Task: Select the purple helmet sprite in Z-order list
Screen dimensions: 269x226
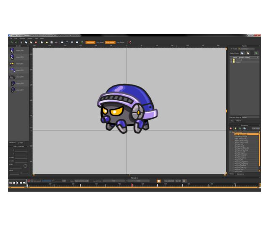Action: [12, 70]
